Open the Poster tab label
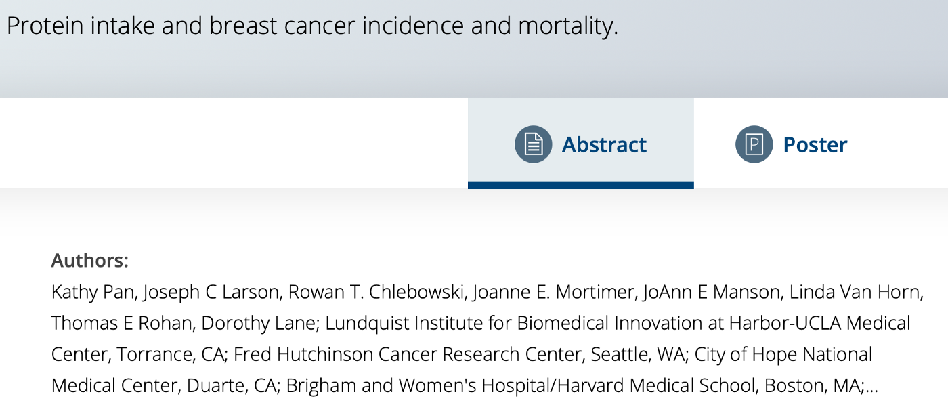948x405 pixels. 815,144
